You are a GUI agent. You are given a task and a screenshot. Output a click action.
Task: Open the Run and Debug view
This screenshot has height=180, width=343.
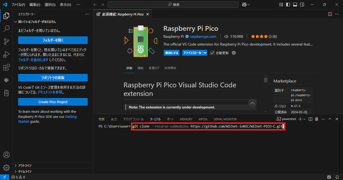6,54
